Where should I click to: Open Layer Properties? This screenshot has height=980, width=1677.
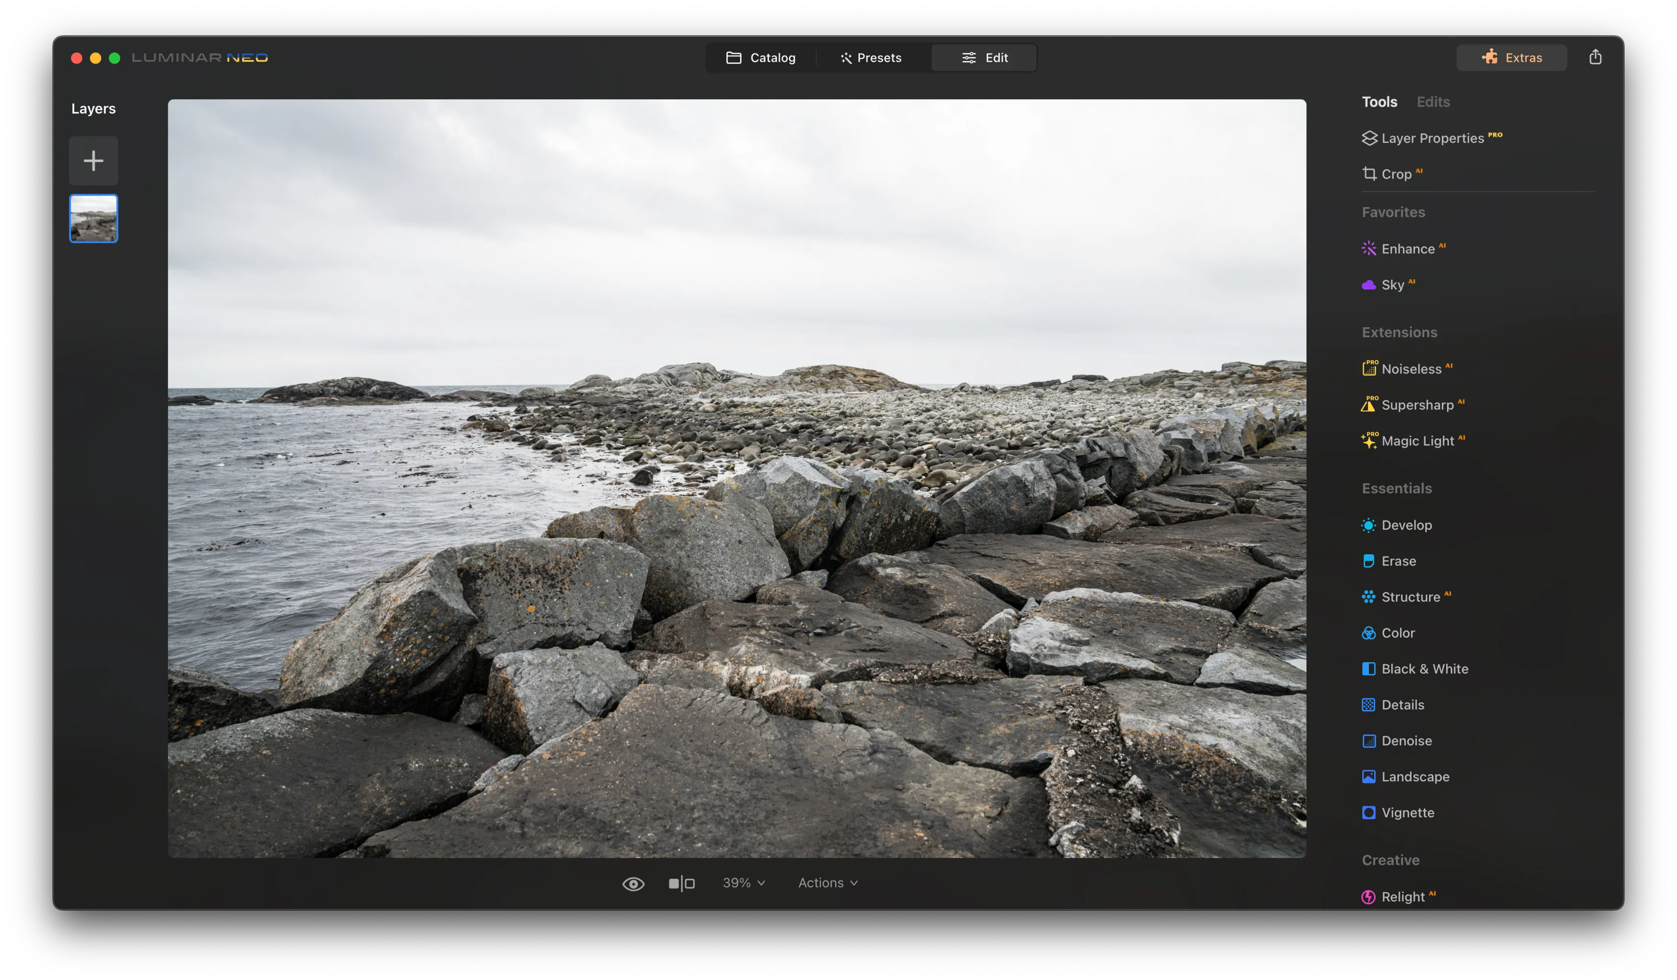pyautogui.click(x=1432, y=138)
